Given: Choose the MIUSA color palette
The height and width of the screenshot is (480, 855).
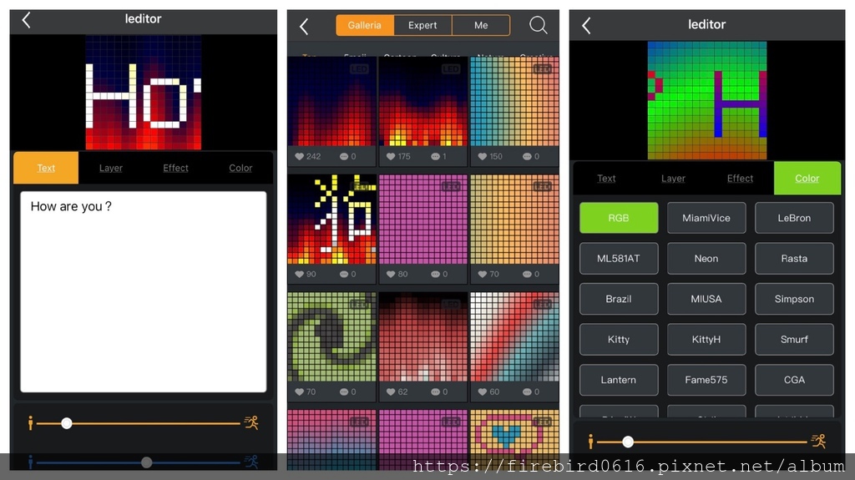Looking at the screenshot, I should pyautogui.click(x=706, y=299).
